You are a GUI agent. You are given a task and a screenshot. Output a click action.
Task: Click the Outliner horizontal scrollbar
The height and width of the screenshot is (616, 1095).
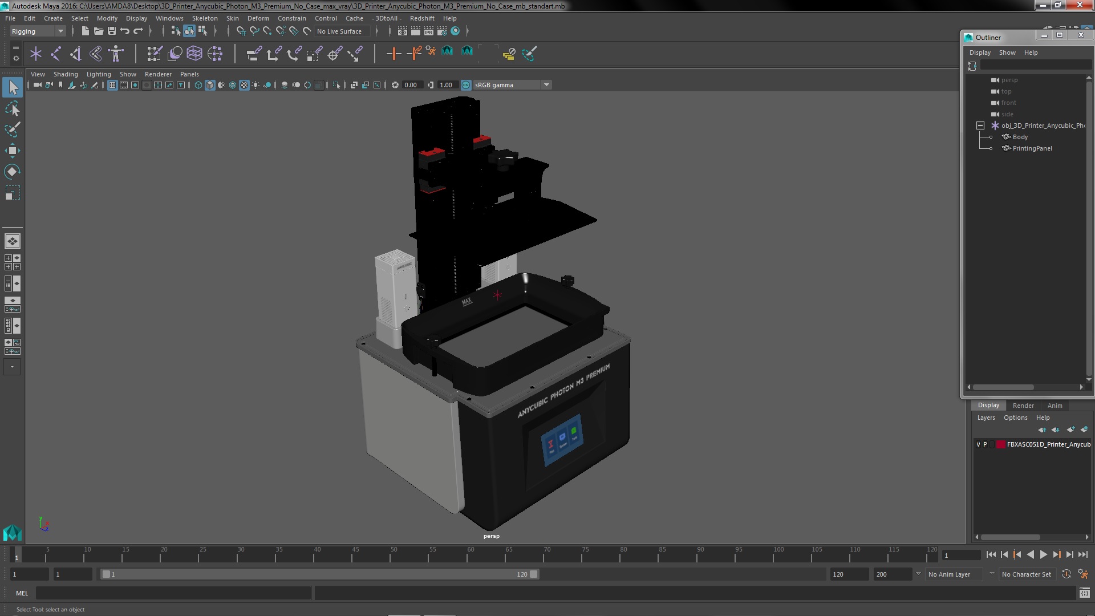pyautogui.click(x=1004, y=387)
